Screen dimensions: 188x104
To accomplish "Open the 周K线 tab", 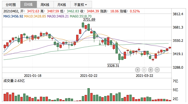I will coord(45,5).
